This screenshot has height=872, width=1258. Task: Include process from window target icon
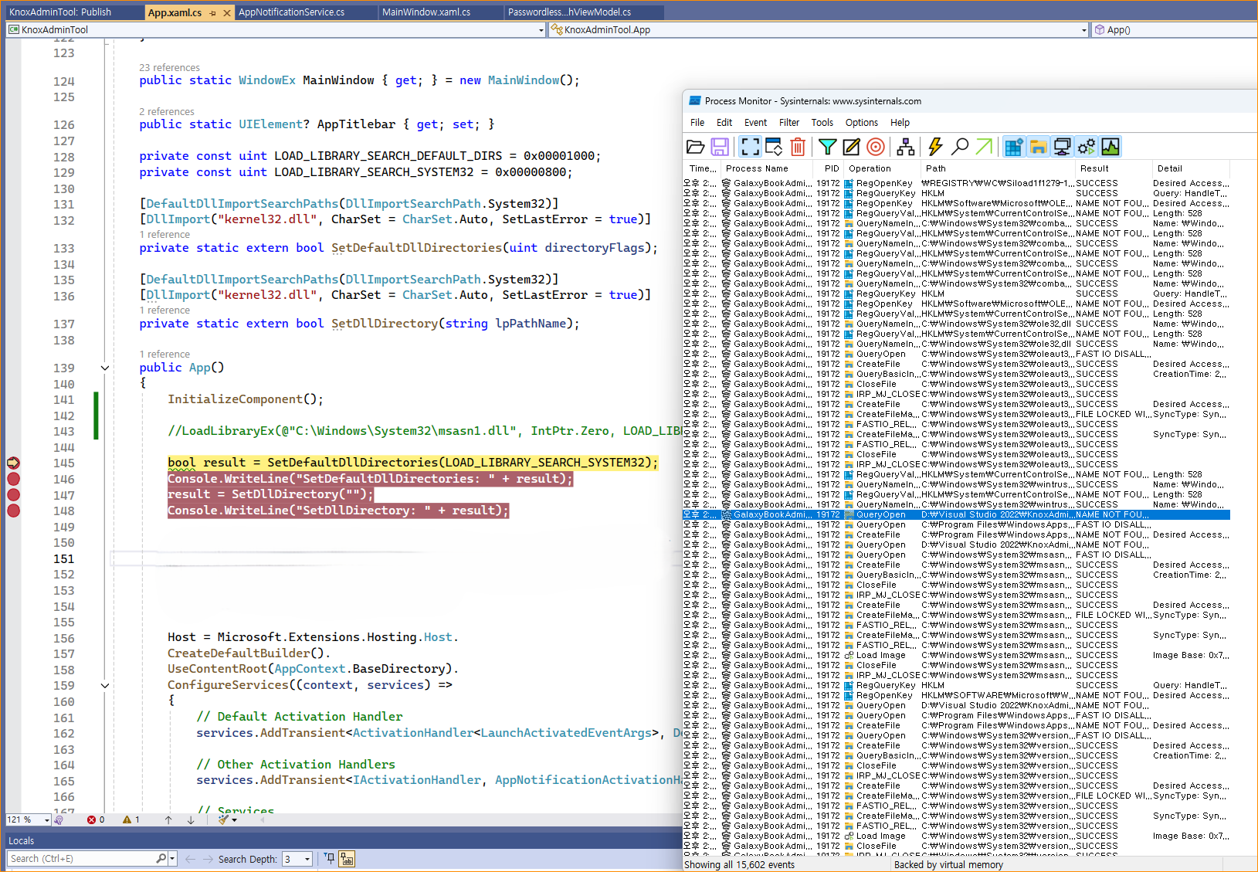[875, 147]
